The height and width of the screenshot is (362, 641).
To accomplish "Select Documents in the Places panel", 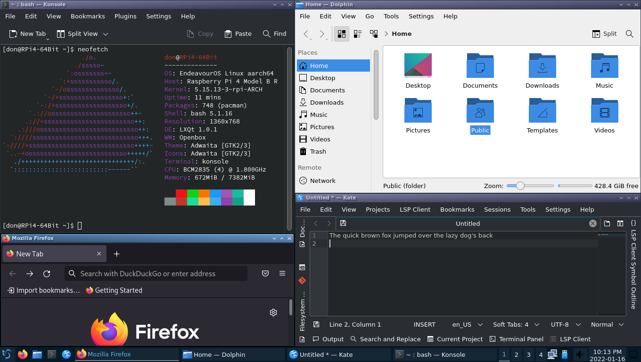I will click(x=333, y=90).
